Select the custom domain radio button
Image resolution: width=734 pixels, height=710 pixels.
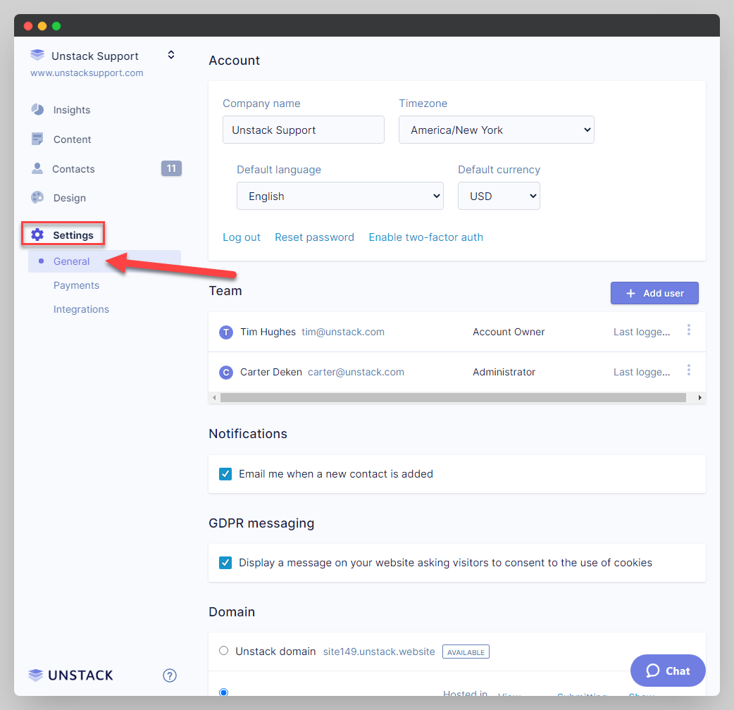224,692
